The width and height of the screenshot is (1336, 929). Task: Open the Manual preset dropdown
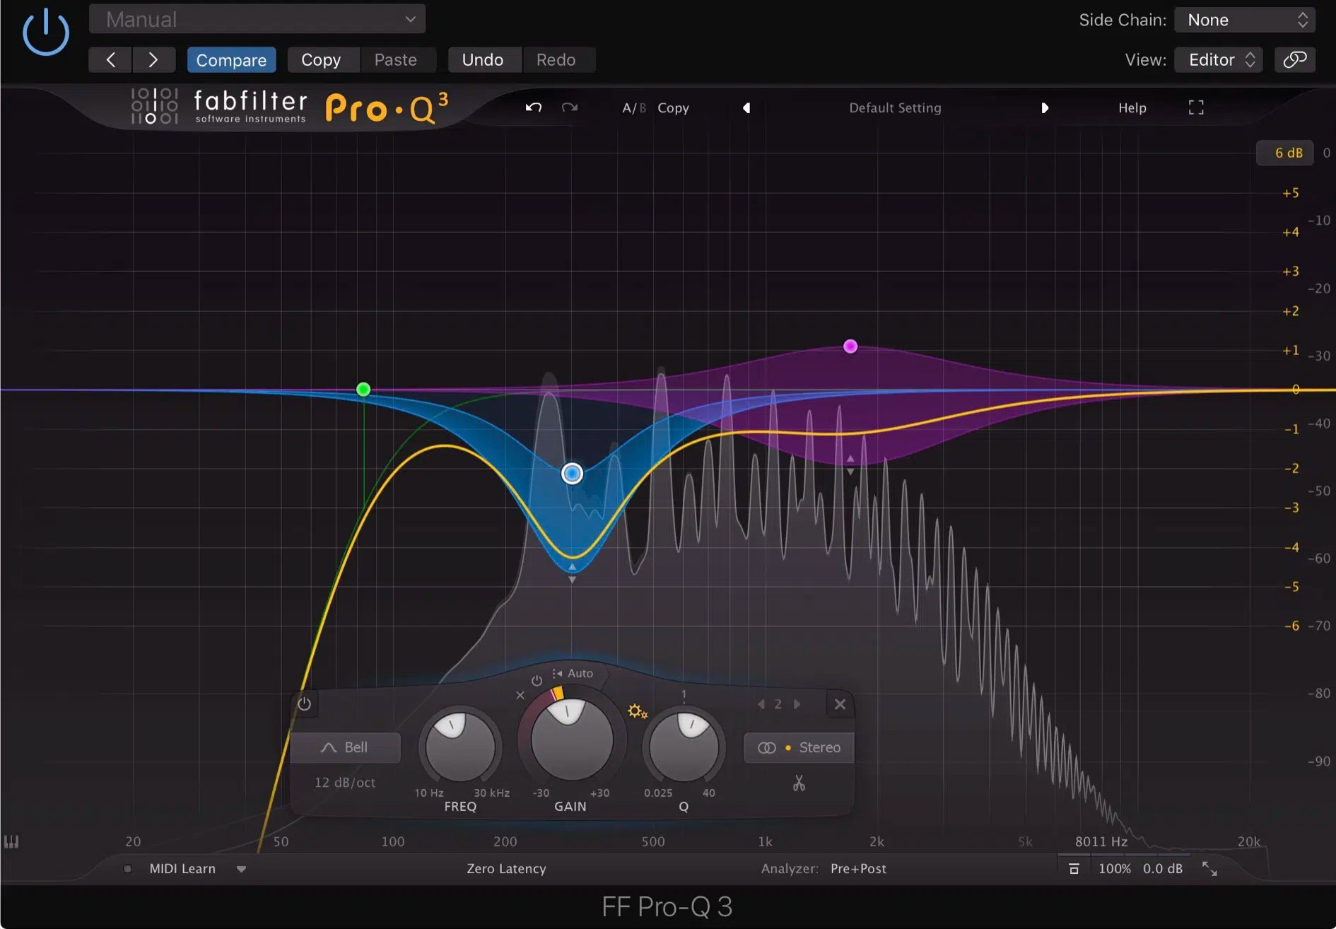coord(257,19)
